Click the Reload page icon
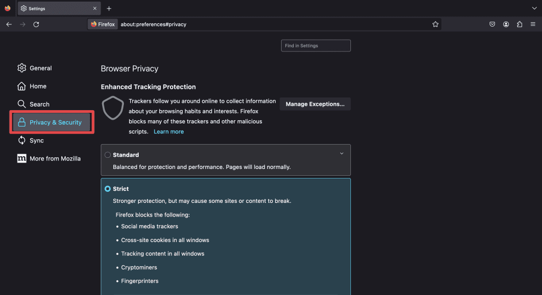This screenshot has height=295, width=542. (36, 24)
